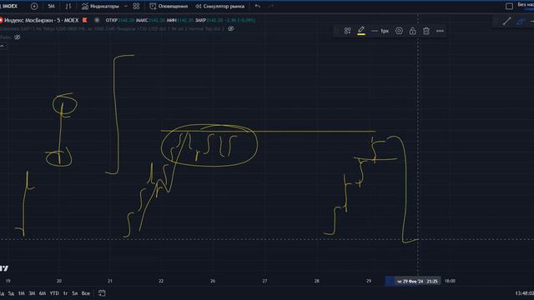Click the MOEX symbol search field
Image resolution: width=534 pixels, height=300 pixels.
tap(9, 6)
